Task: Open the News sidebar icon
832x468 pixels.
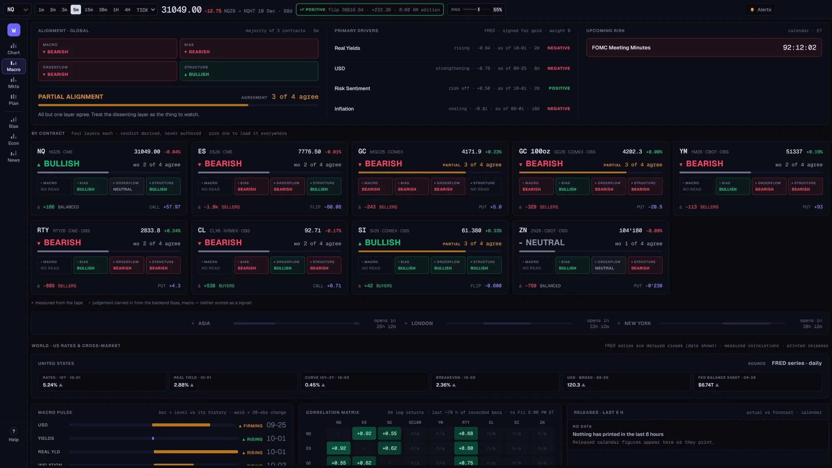Action: click(14, 156)
